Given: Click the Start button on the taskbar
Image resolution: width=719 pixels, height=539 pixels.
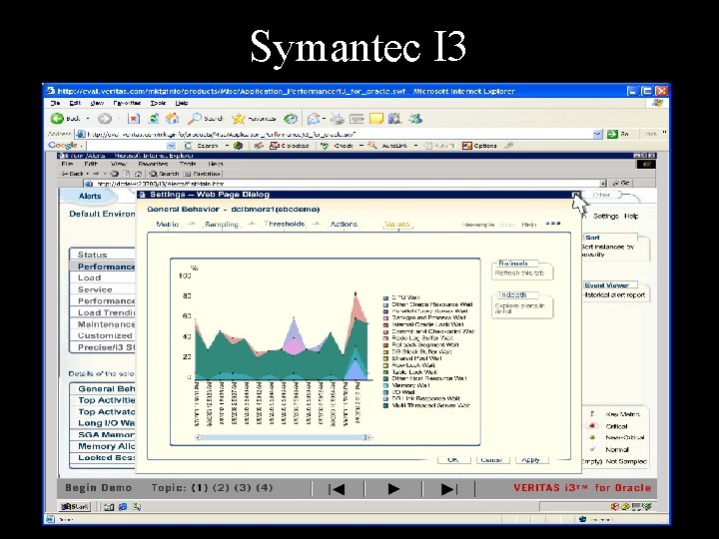Looking at the screenshot, I should point(76,507).
